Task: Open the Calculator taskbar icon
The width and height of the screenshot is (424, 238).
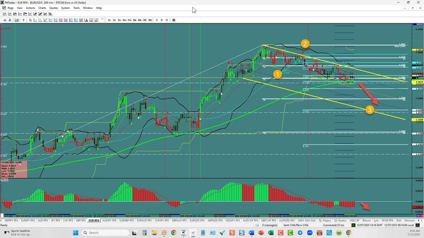Action: pyautogui.click(x=144, y=233)
